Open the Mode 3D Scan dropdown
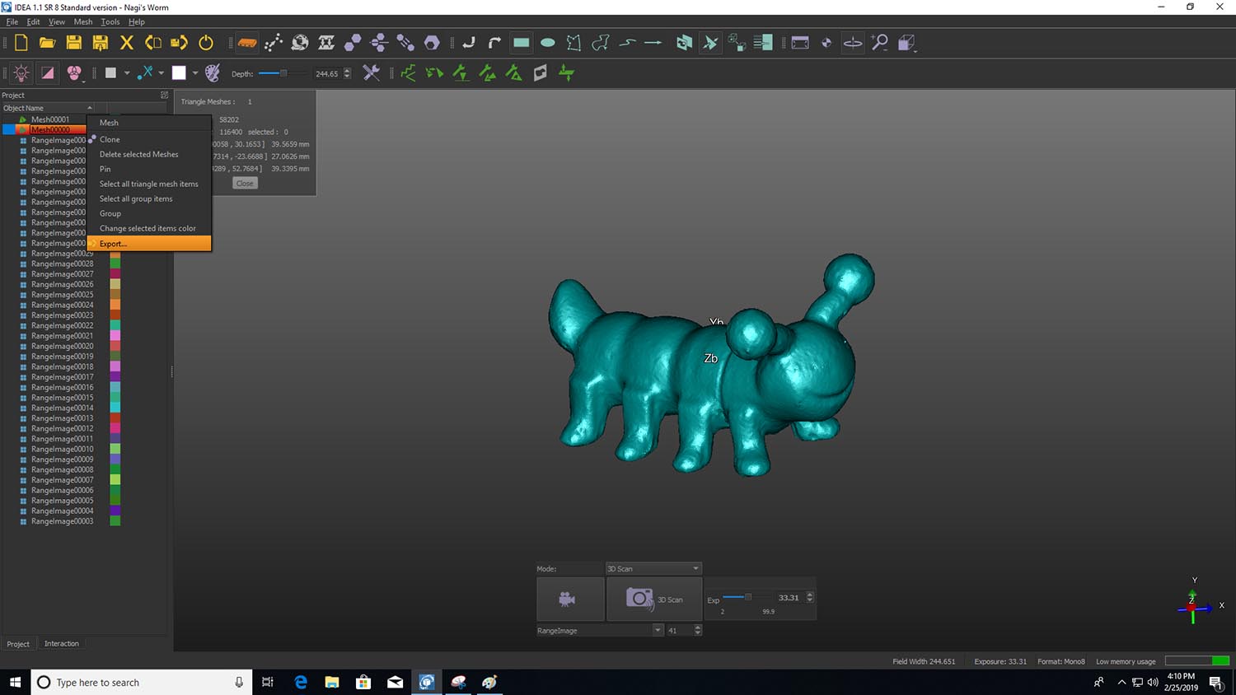The image size is (1236, 695). click(x=653, y=569)
